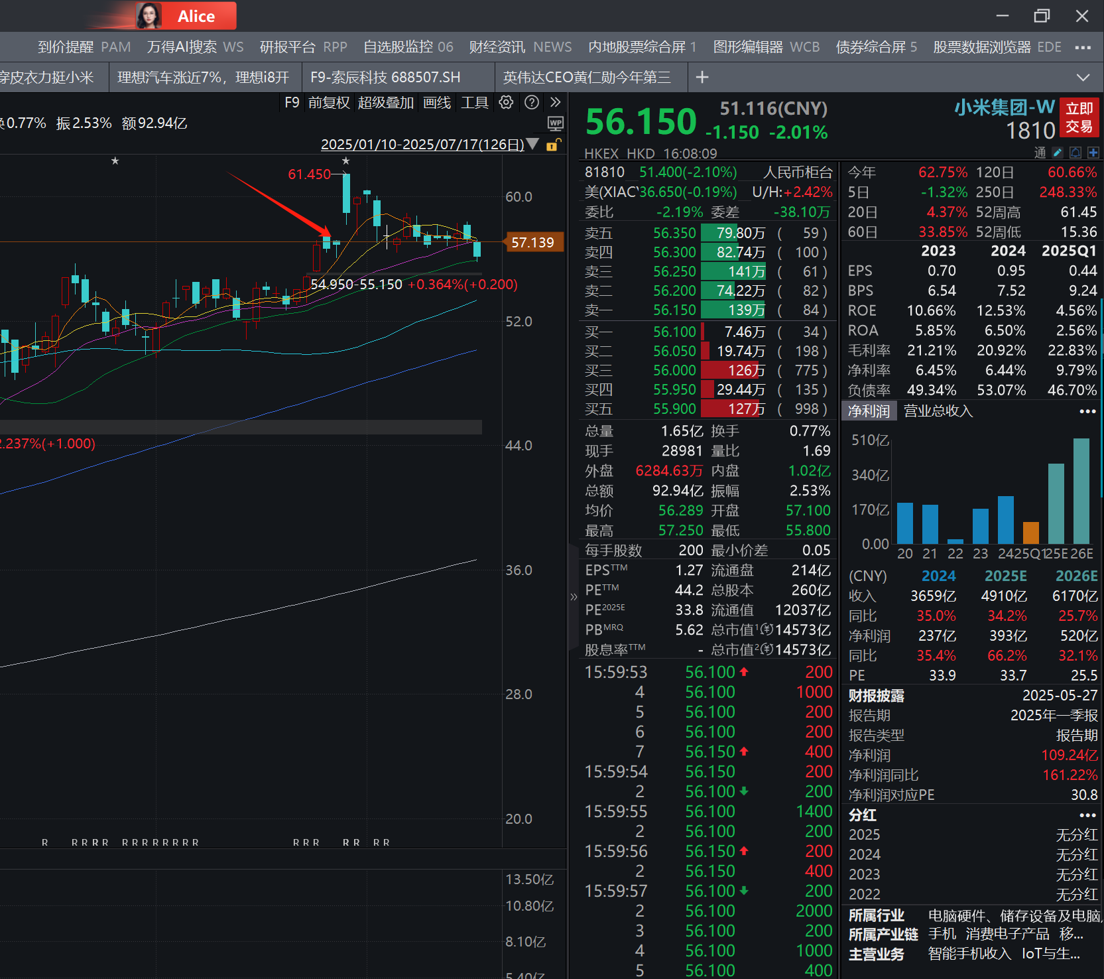Screen dimensions: 1104x979
Task: Click the date range 2025/01/10-2025/07/17 link
Action: (x=422, y=144)
